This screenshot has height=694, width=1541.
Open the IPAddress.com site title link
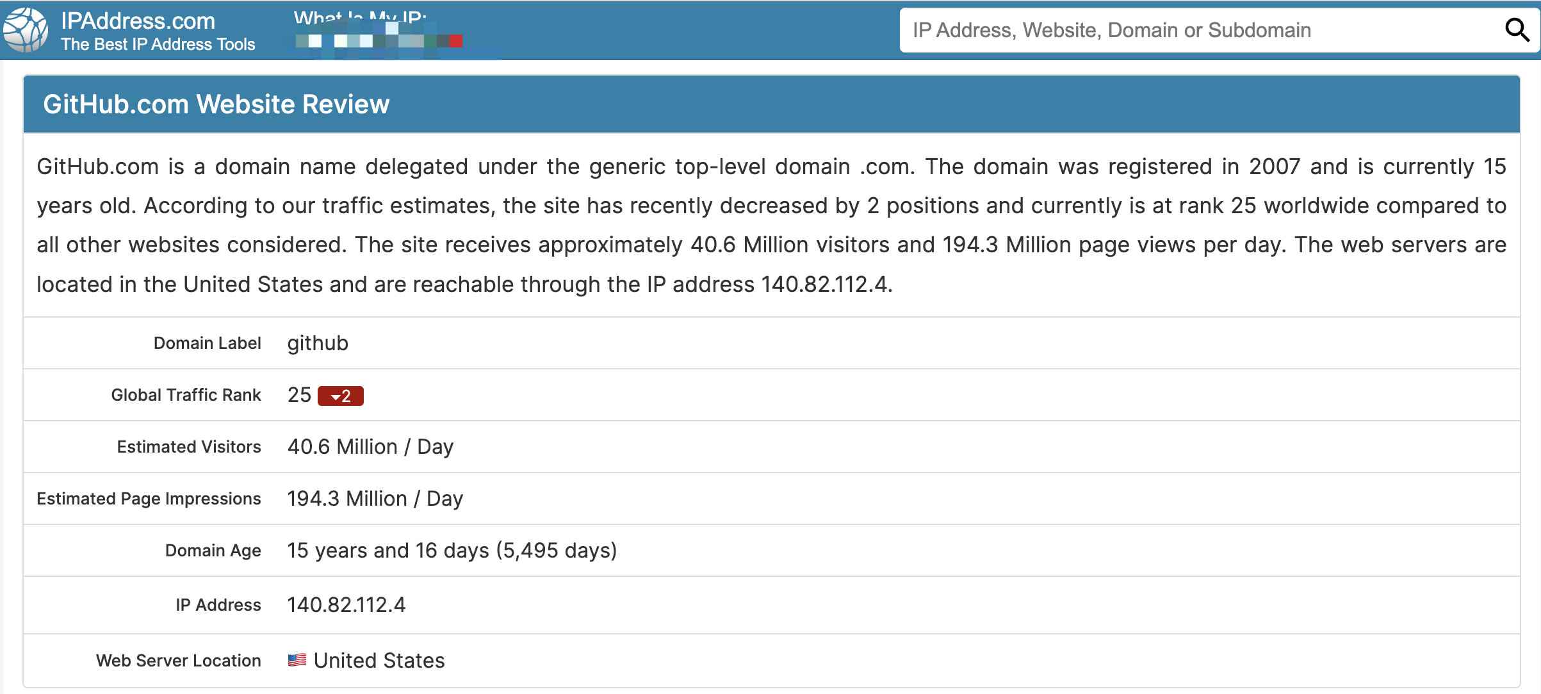[138, 20]
